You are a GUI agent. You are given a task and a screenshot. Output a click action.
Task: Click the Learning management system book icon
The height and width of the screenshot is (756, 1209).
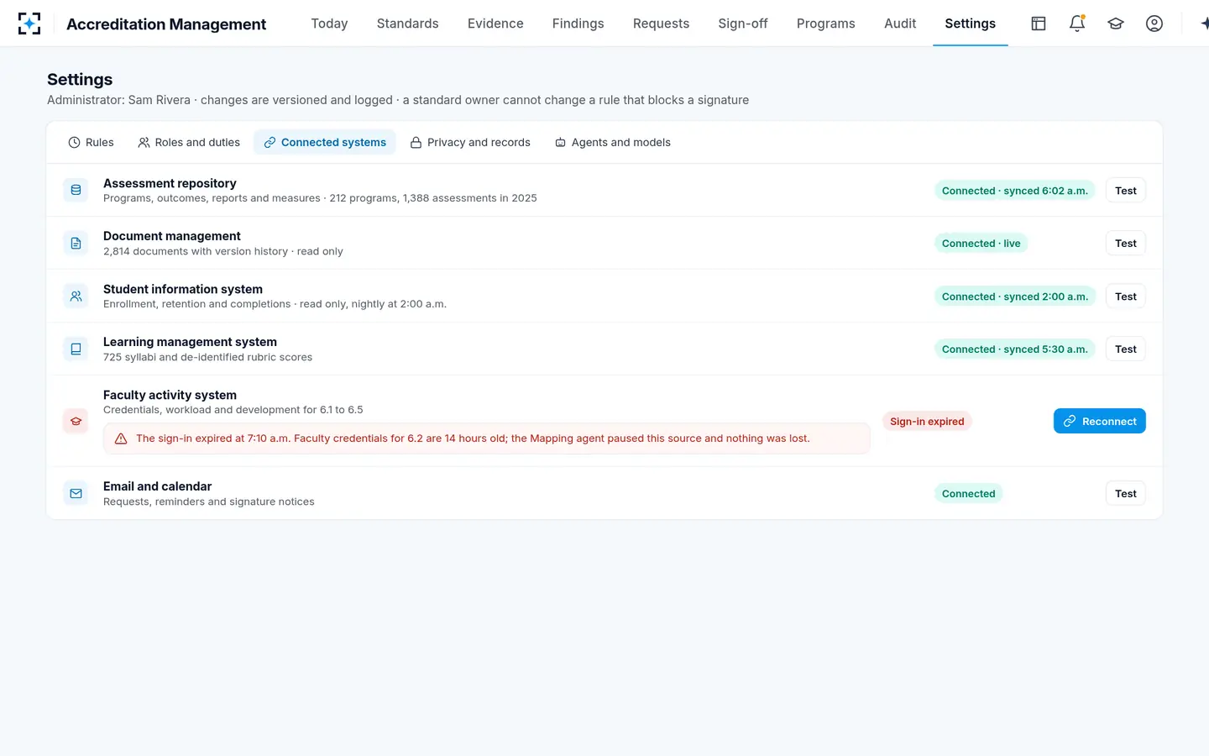(76, 349)
